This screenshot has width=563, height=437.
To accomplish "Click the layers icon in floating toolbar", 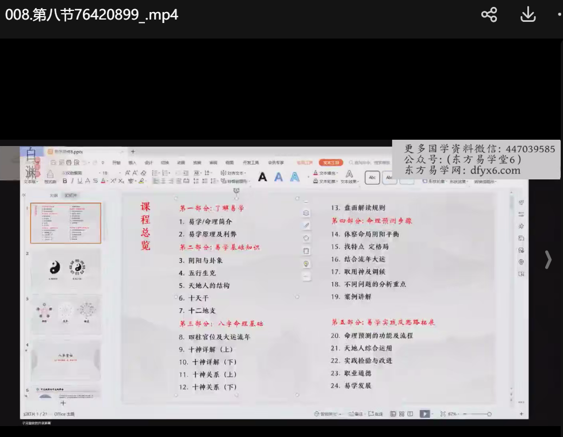I will click(306, 213).
